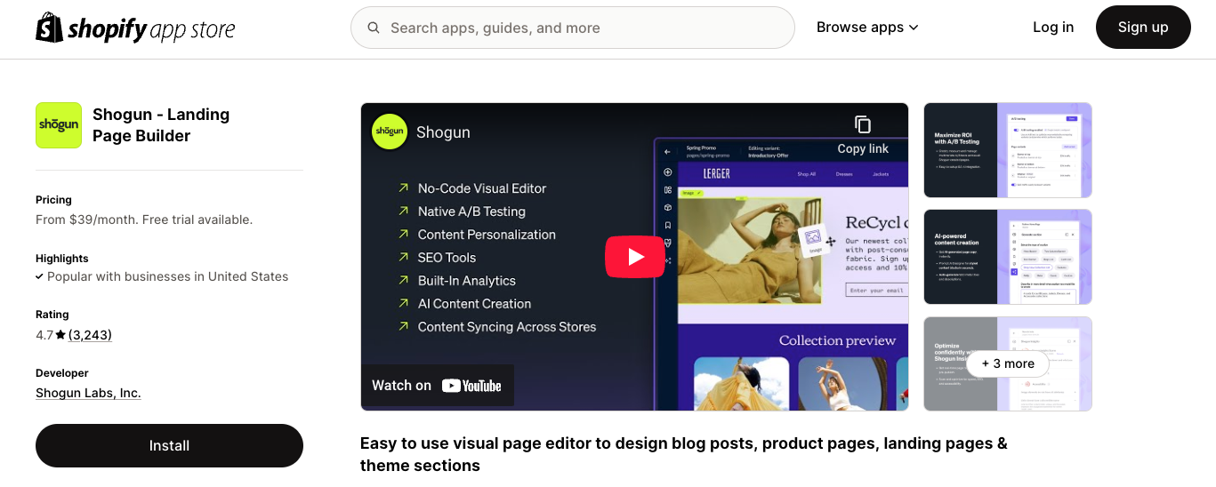Open the A/B Testing screenshot thumbnail

pos(1007,150)
